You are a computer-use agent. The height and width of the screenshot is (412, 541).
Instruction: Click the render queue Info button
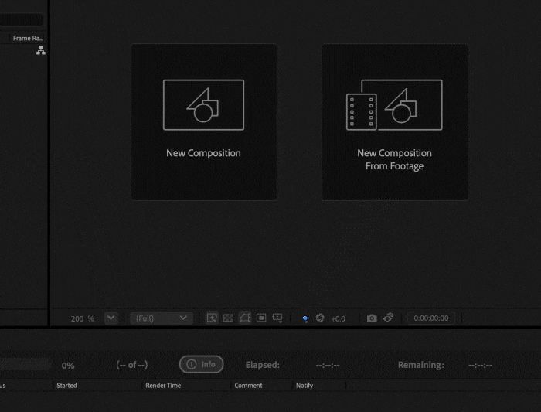pos(201,364)
